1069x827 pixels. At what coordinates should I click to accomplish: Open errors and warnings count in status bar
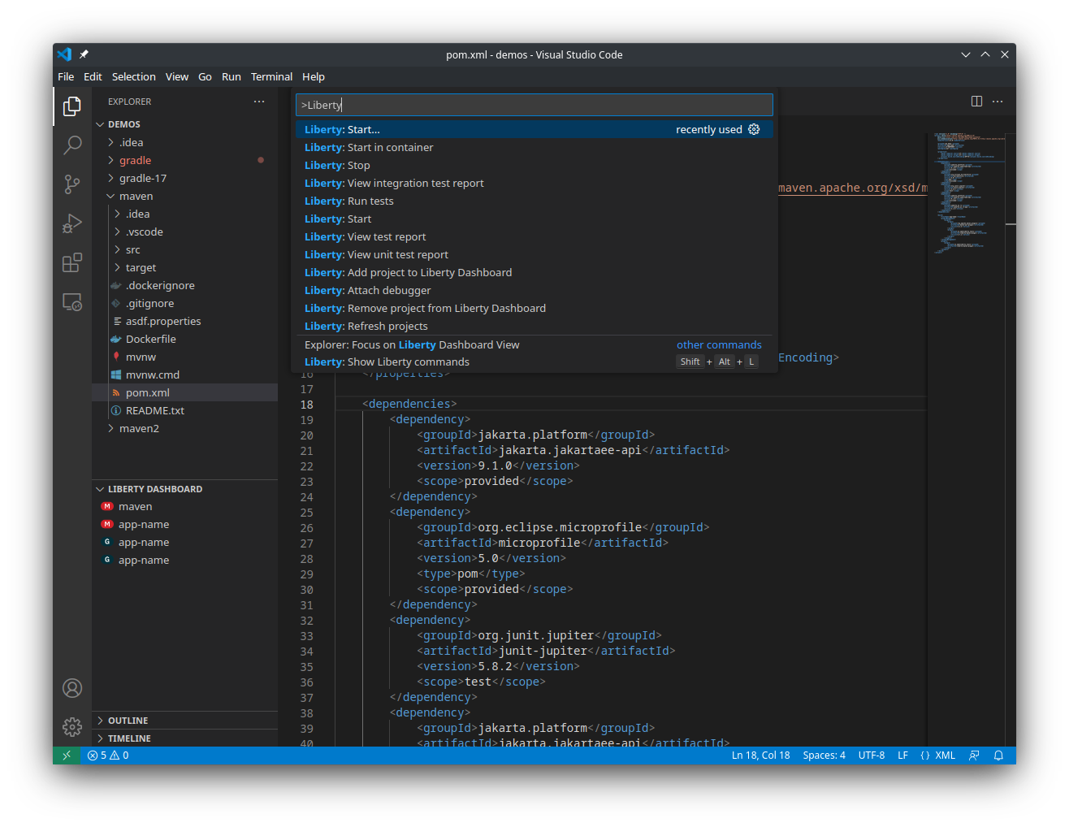tap(108, 756)
